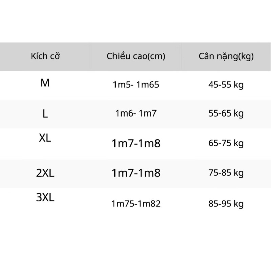The width and height of the screenshot is (271, 271).
Task: Select the 3XL size label
Action: point(45,197)
